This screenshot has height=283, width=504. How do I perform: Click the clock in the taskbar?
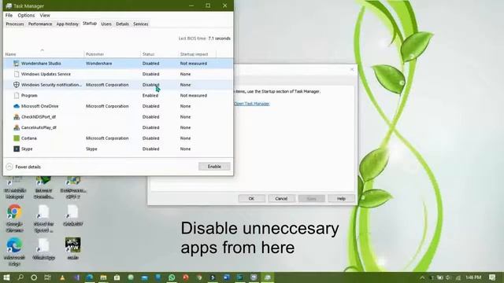coord(473,277)
